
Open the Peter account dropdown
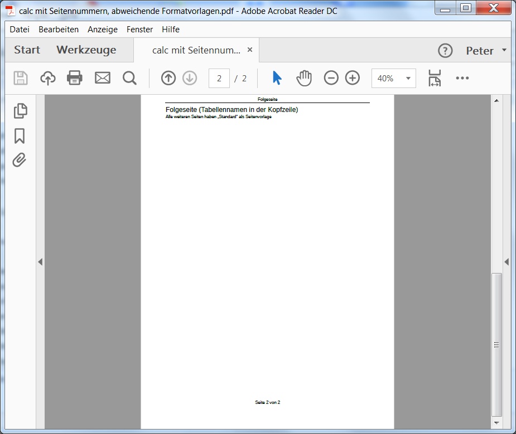[x=486, y=51]
